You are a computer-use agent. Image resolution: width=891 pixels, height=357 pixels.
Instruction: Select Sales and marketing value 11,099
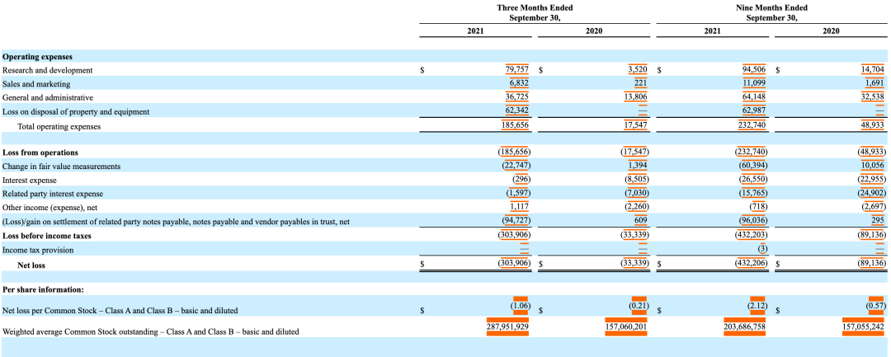click(754, 84)
